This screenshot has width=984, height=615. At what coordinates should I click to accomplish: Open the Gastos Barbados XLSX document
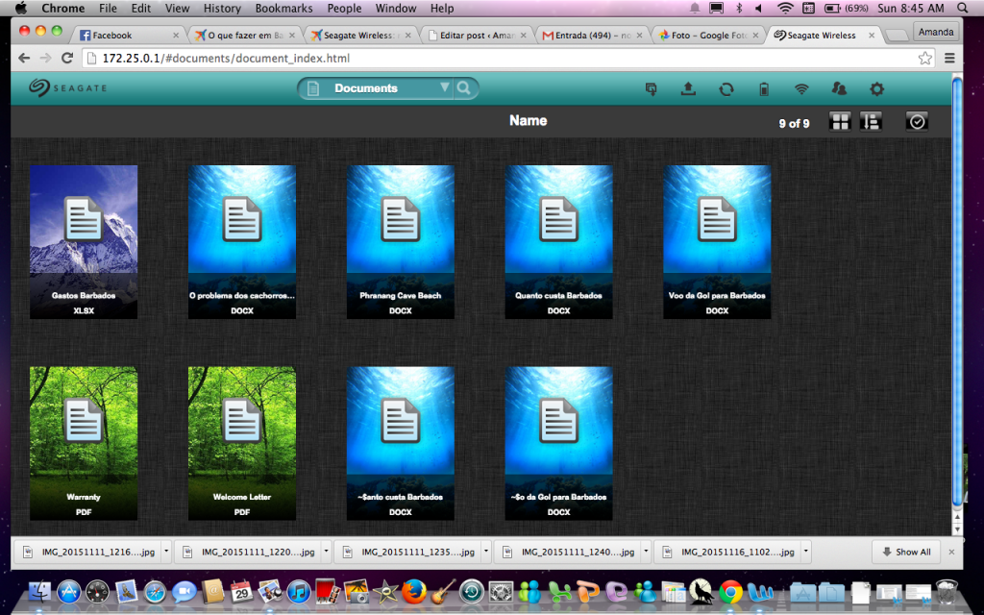coord(84,242)
